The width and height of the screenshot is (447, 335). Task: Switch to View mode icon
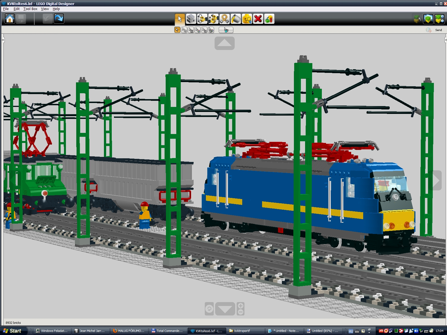tap(428, 19)
